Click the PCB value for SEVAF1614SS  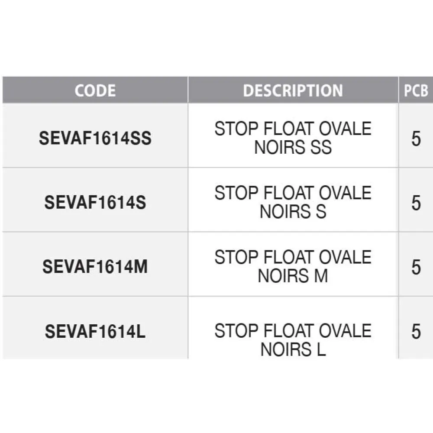(x=416, y=139)
